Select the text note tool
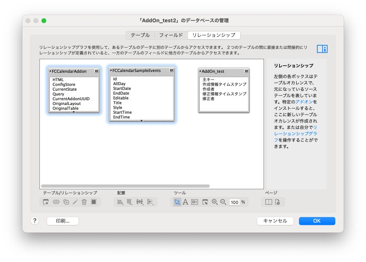 pyautogui.click(x=185, y=202)
